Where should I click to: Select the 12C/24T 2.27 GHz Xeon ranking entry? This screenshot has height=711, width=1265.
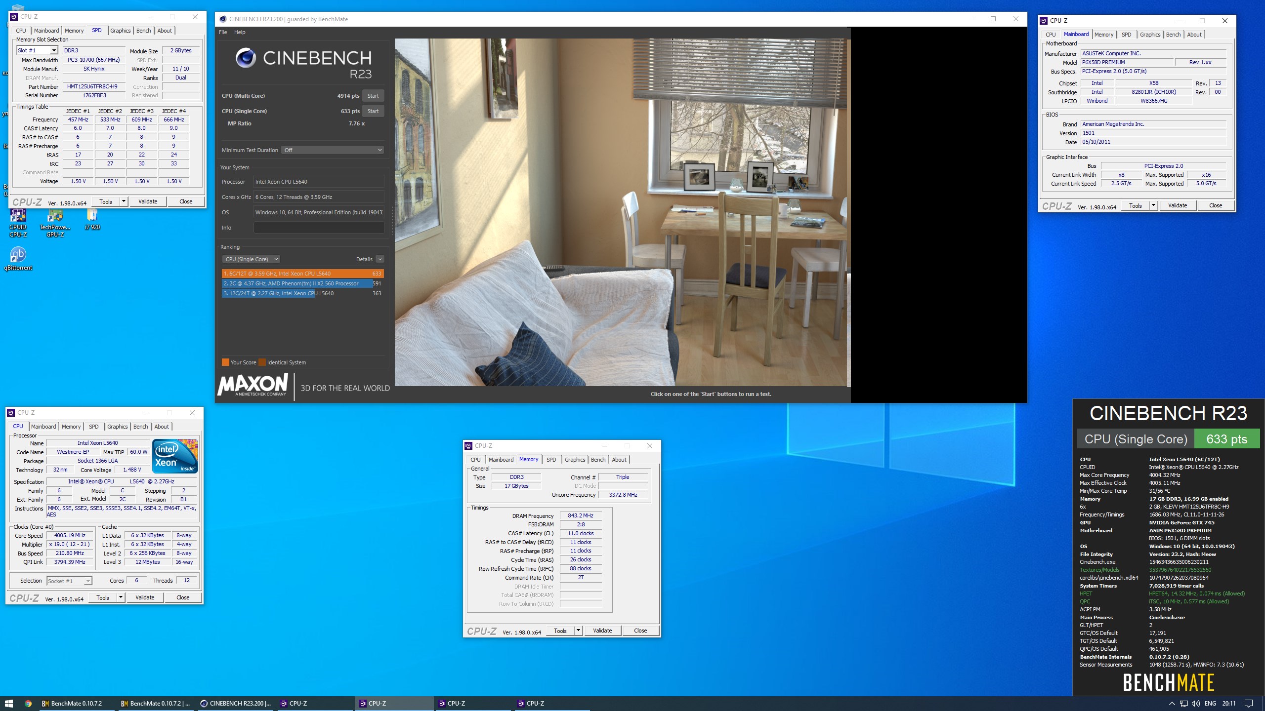(303, 293)
